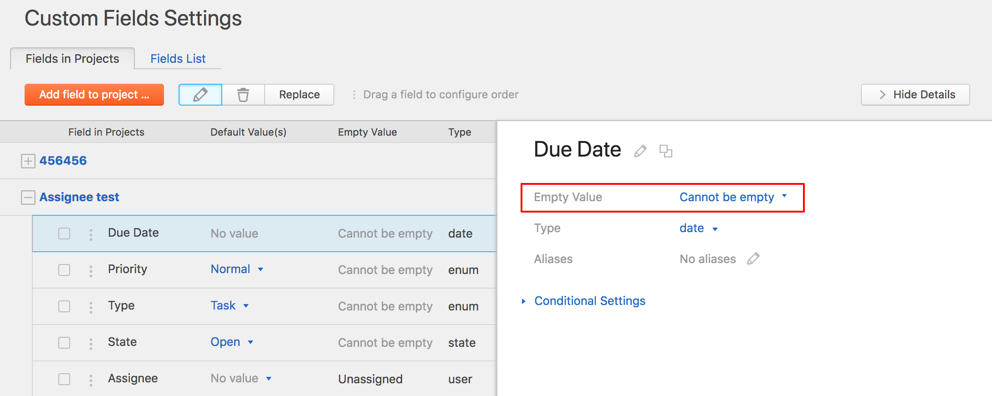Collapse the Assignee test project
Screen dimensions: 992x396
[x=28, y=198]
